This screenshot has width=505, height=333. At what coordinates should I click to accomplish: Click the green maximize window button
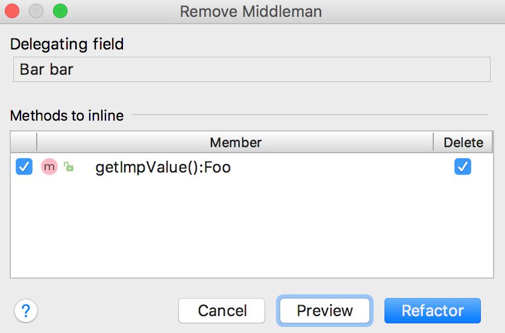[60, 11]
